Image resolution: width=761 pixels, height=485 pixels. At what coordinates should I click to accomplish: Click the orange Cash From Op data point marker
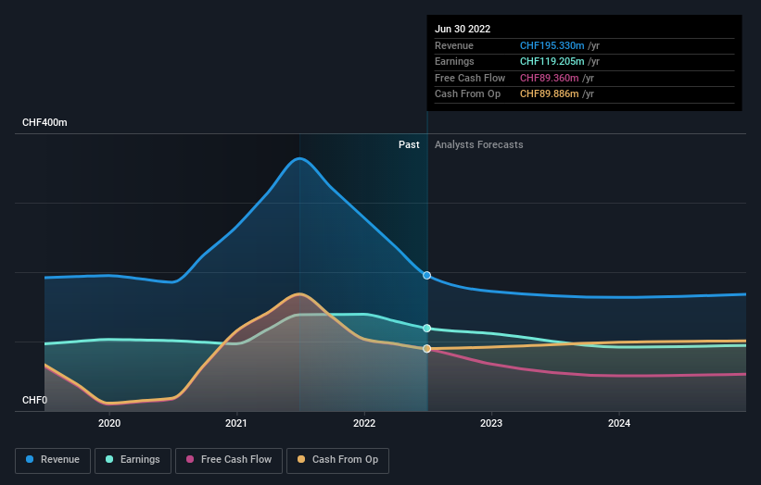point(426,348)
